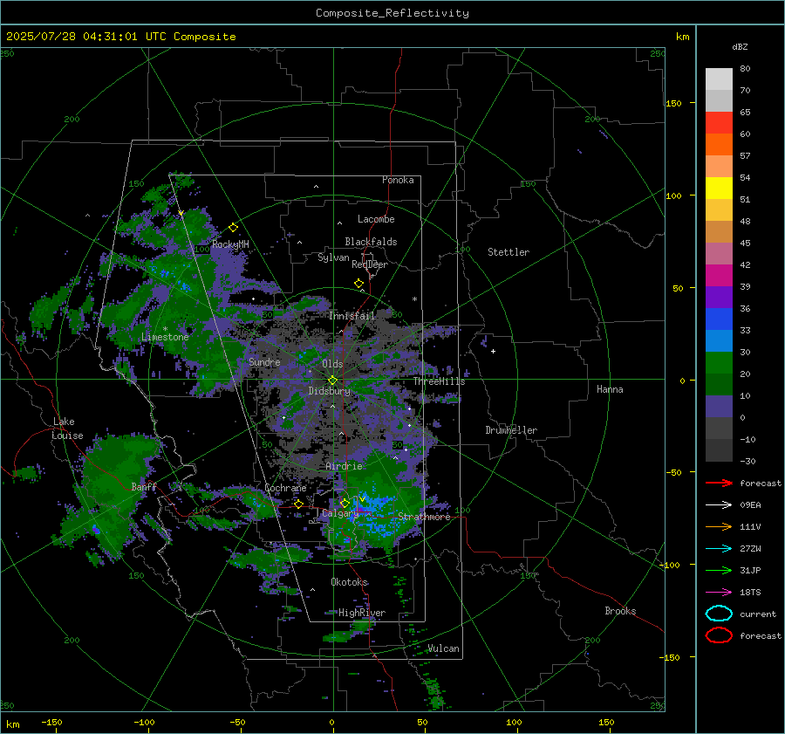Click the Cochrane label

coord(285,488)
